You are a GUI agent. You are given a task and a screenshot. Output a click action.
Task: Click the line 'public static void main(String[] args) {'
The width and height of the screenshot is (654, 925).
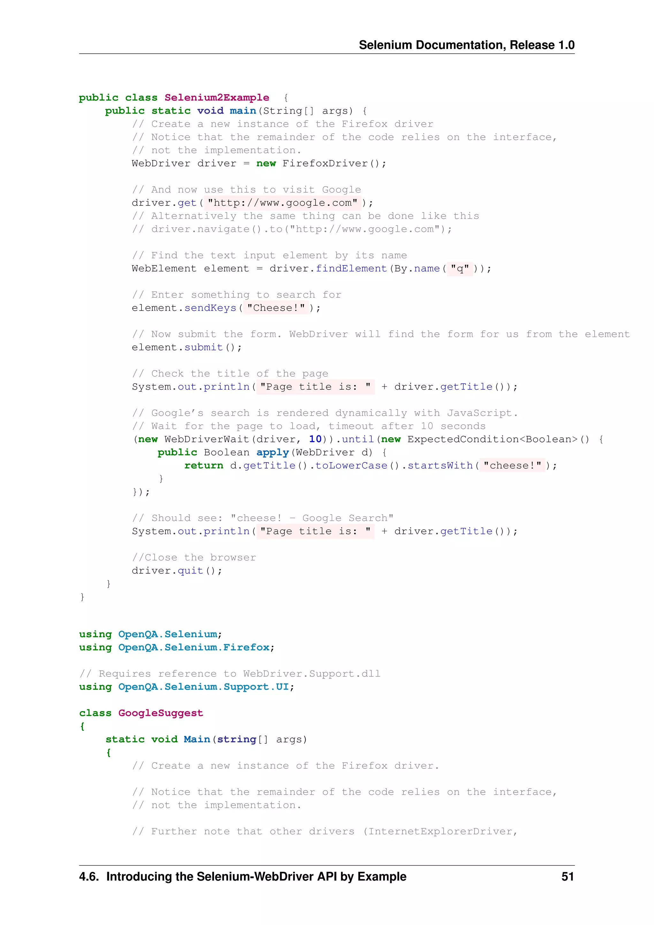[x=236, y=111]
